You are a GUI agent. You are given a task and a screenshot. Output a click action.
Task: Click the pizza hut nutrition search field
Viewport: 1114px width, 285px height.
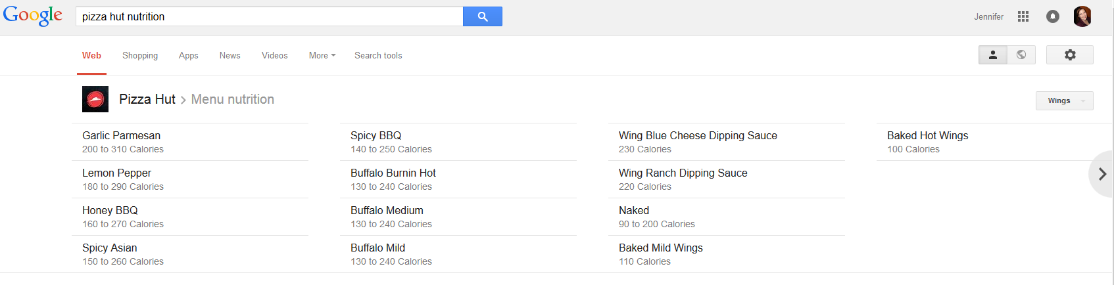[270, 16]
